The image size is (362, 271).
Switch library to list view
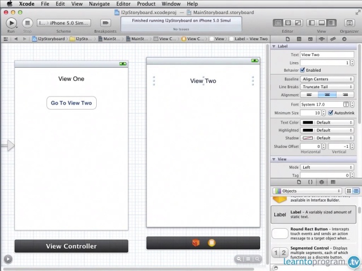[x=356, y=191]
